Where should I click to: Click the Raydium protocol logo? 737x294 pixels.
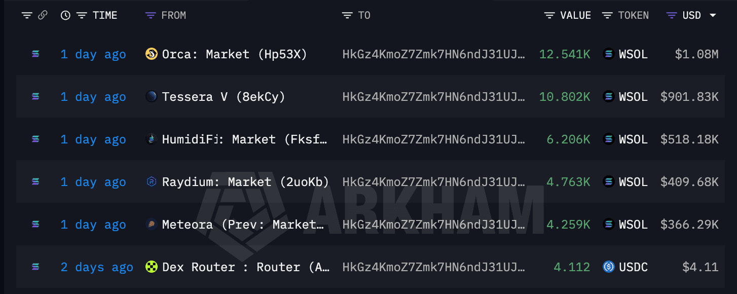[151, 181]
